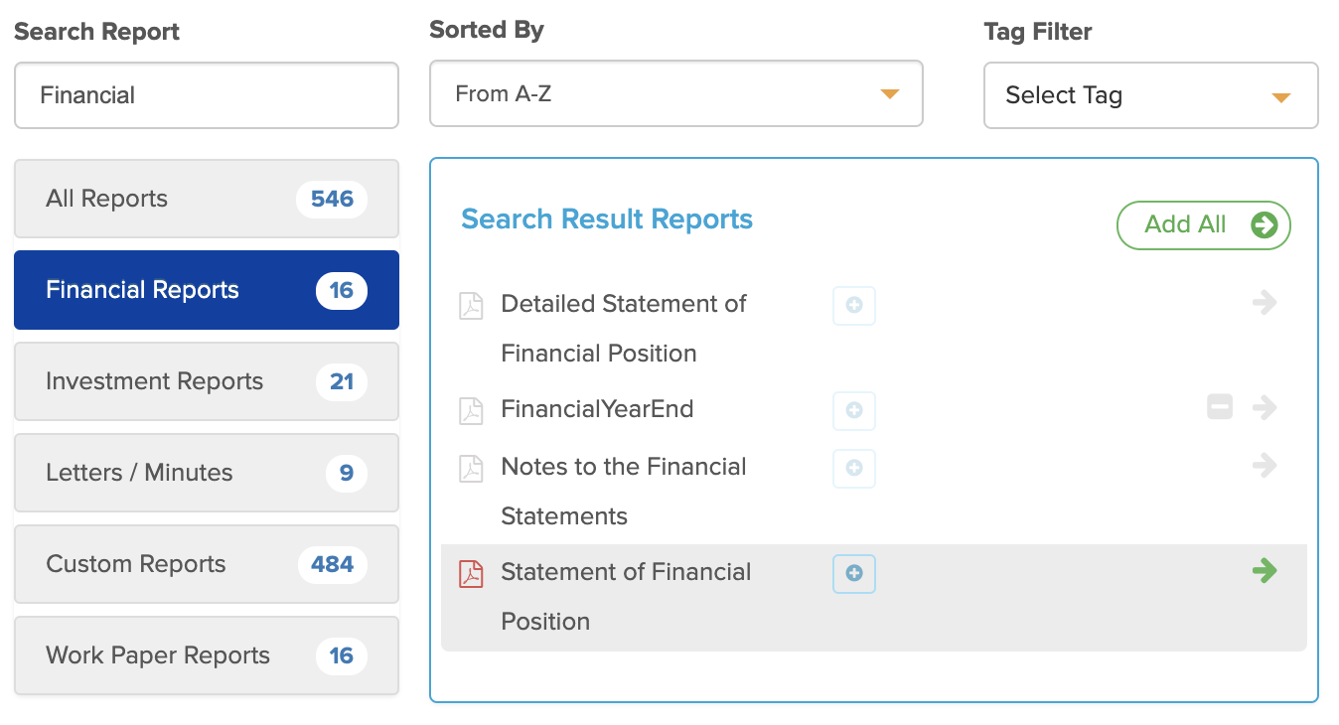
Task: Click green arrow for Statement of Financial Position
Action: 1265,570
